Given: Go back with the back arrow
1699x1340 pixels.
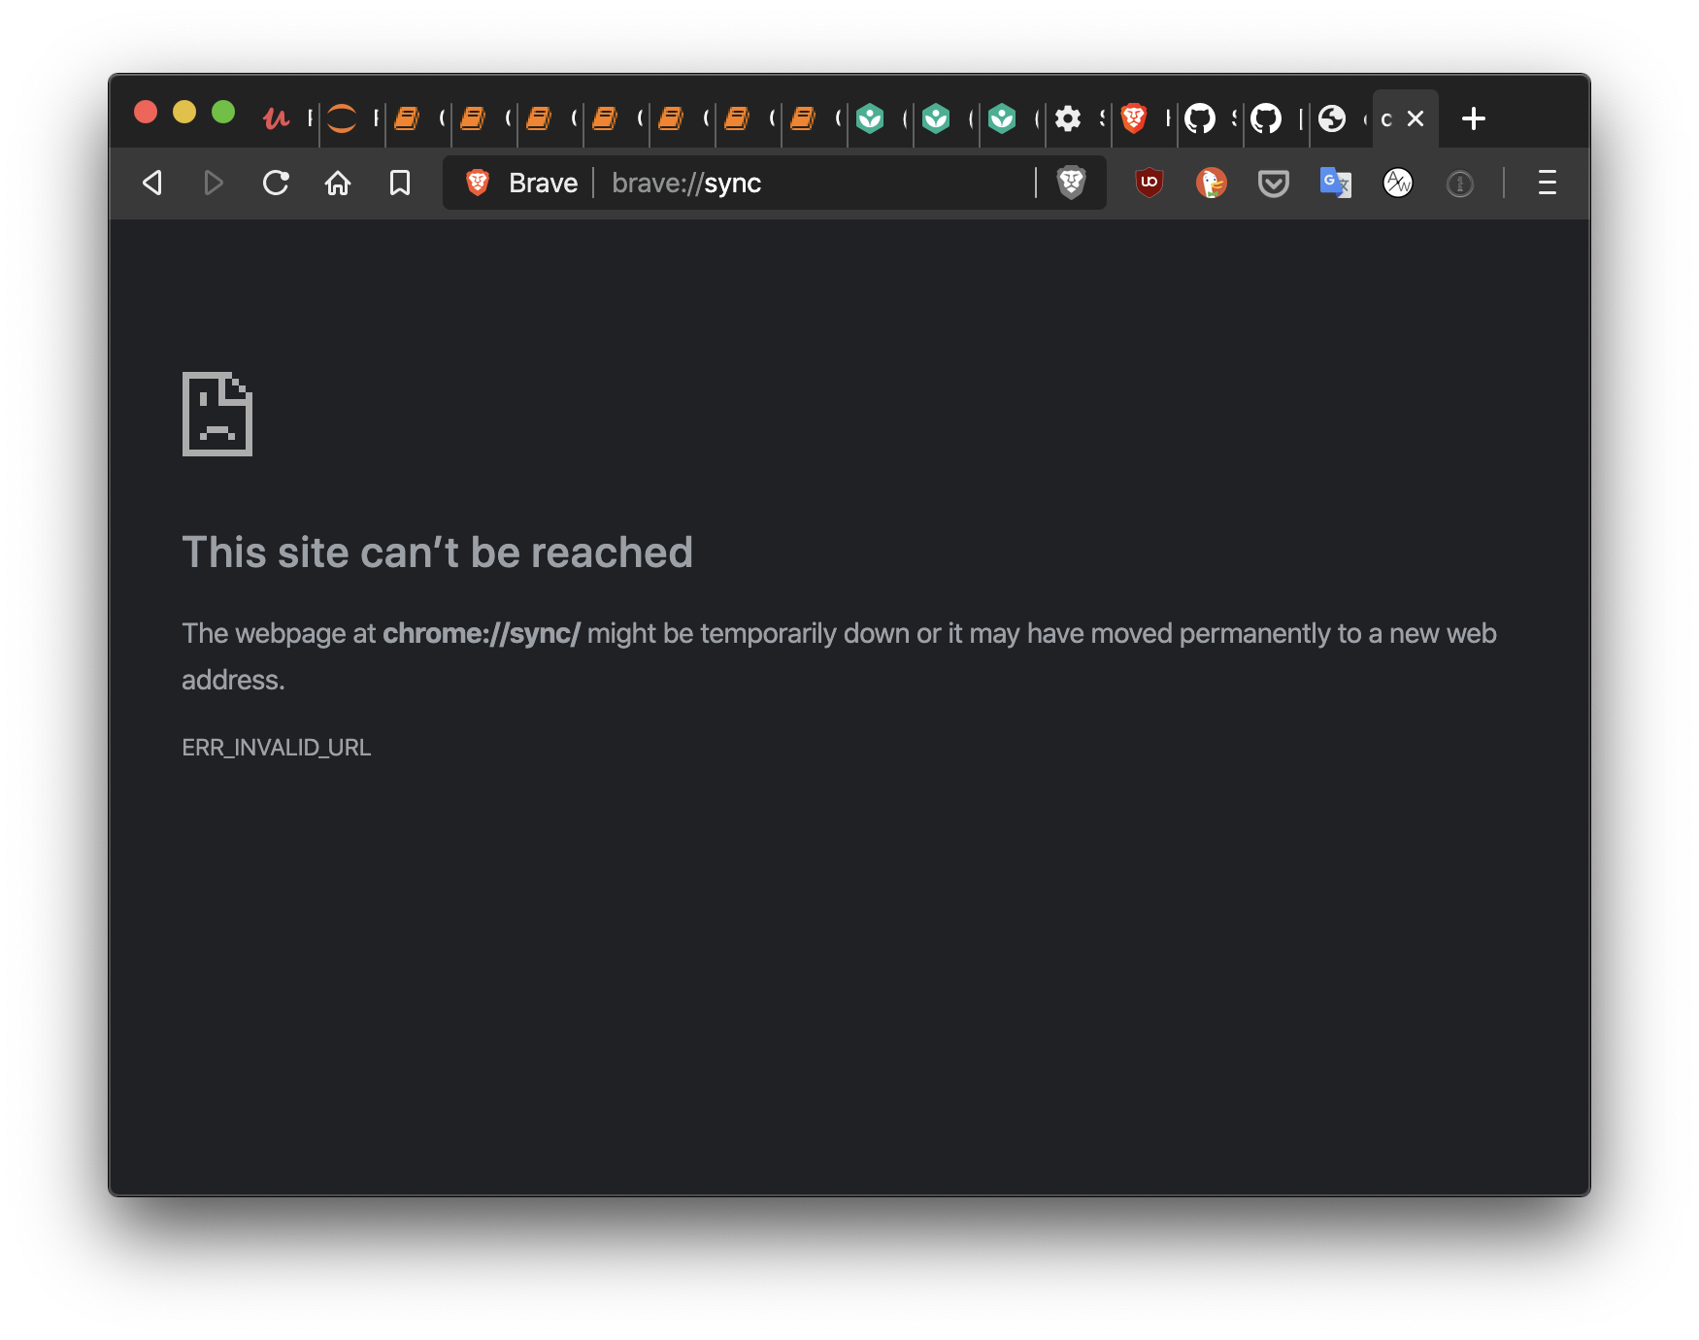Looking at the screenshot, I should (152, 183).
